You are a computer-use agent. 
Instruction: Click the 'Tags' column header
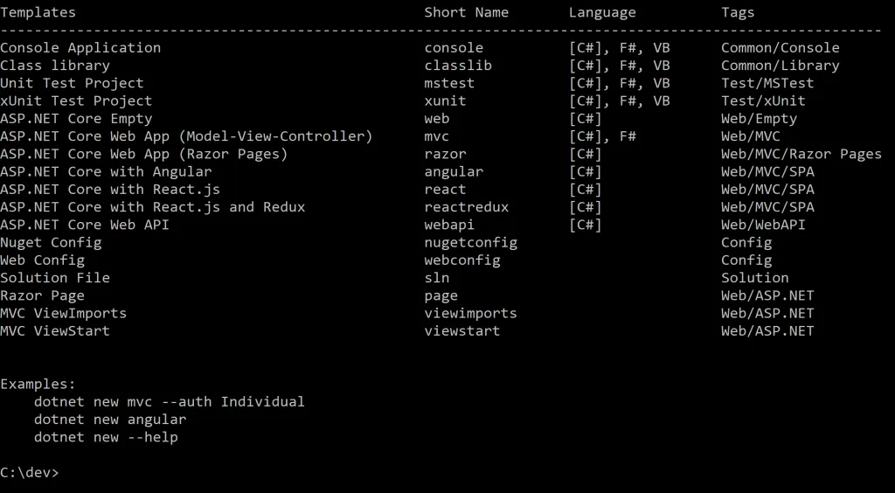pos(738,12)
